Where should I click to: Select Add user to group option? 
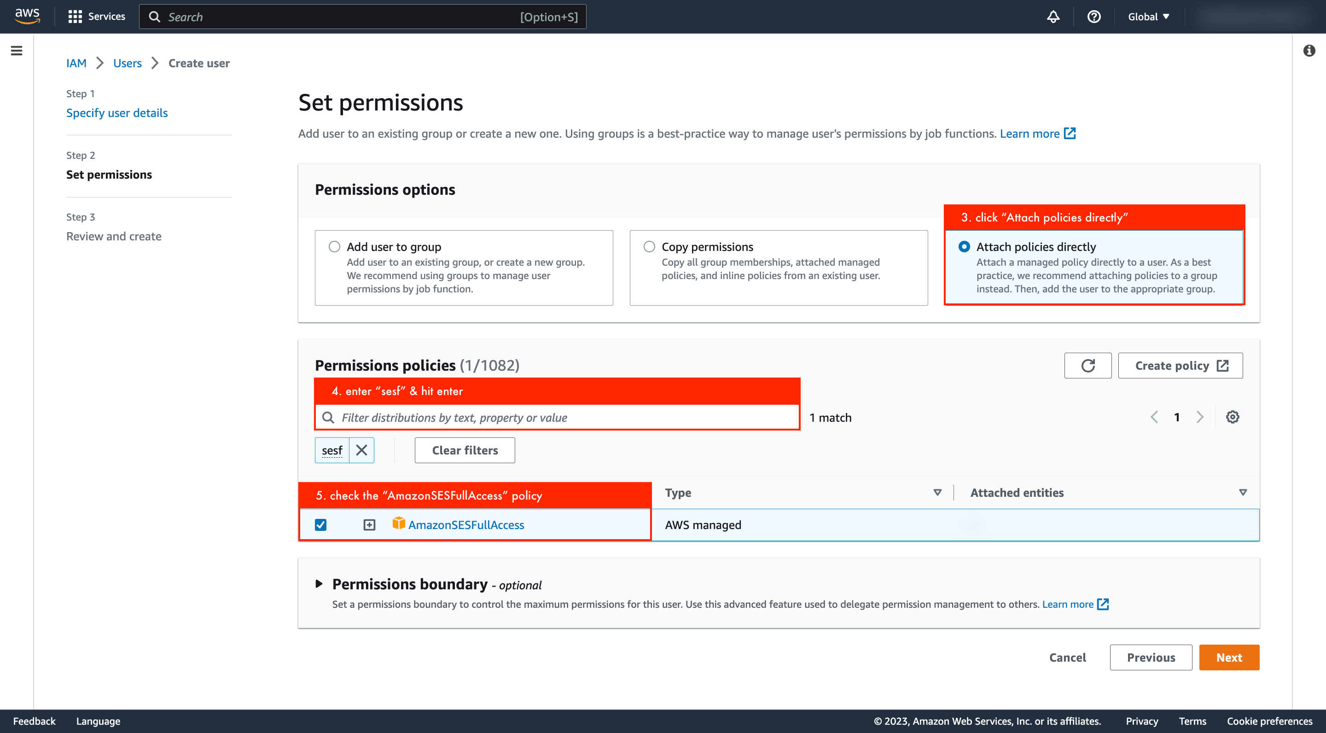(335, 247)
